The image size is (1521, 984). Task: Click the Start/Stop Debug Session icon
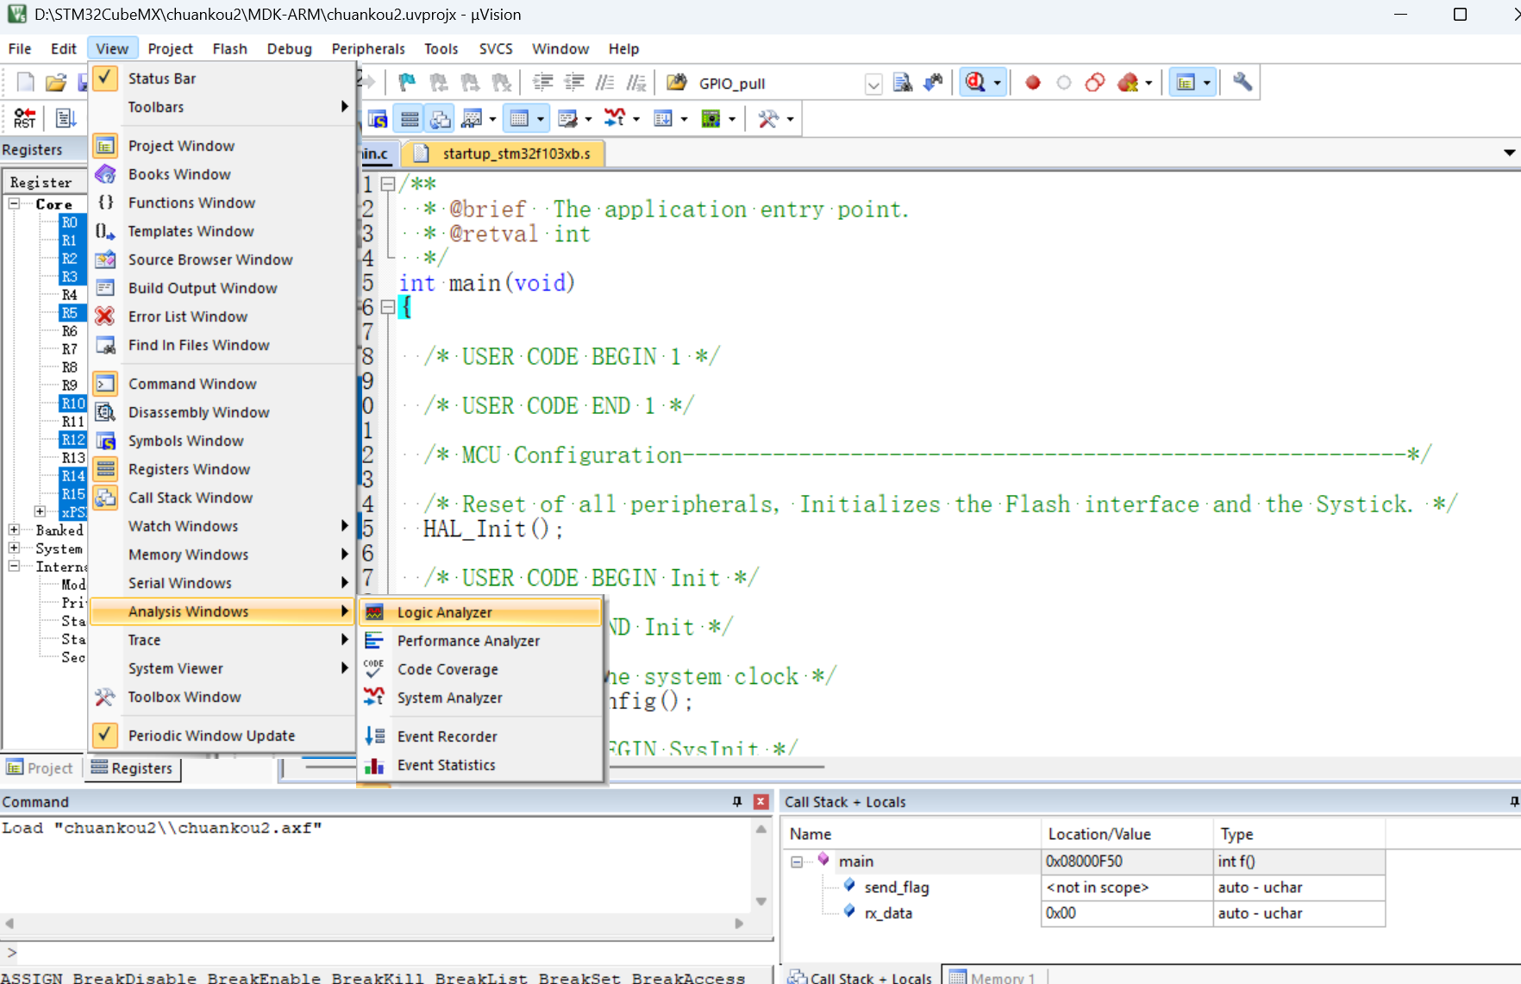tap(976, 83)
